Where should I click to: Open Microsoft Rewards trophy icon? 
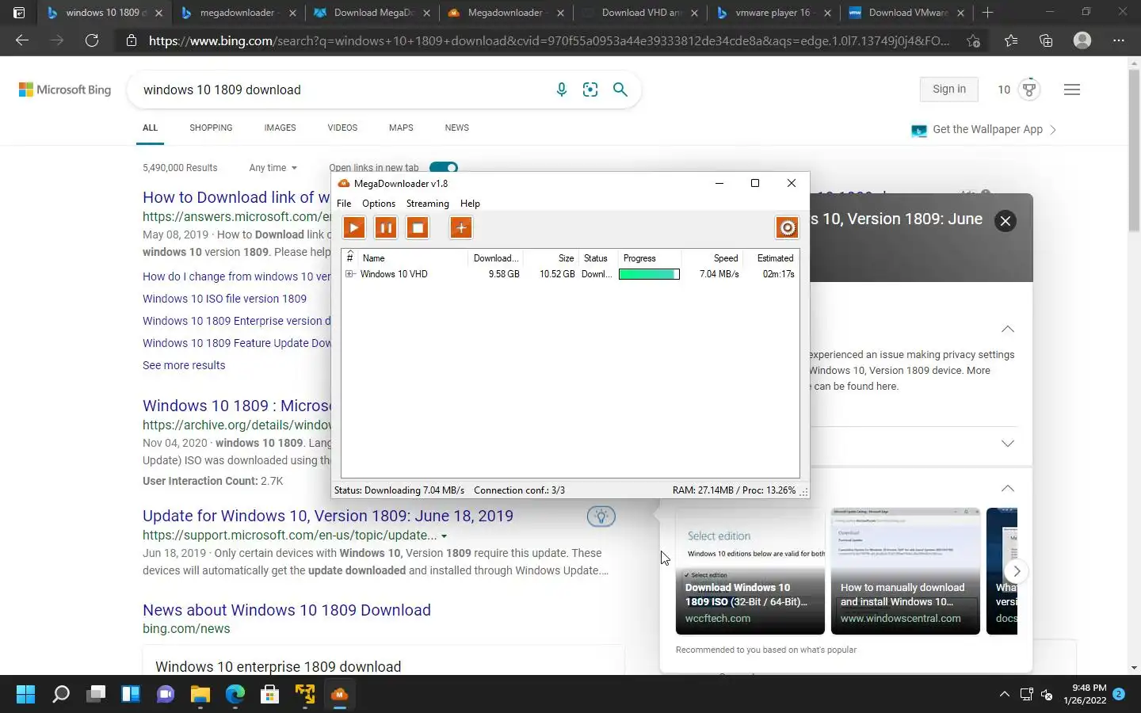(1029, 90)
